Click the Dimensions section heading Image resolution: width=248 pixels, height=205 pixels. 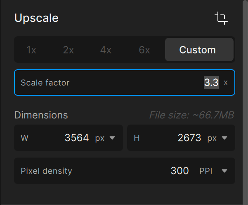tap(41, 115)
